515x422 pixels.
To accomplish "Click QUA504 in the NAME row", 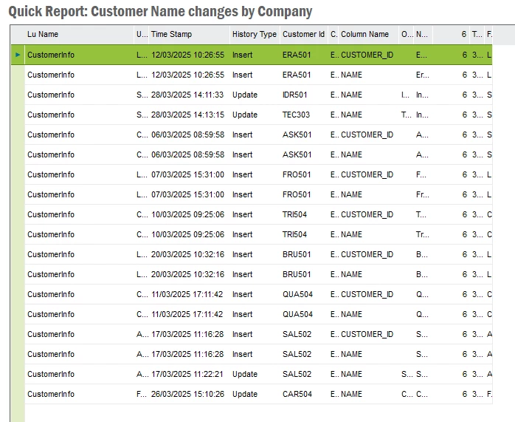I will click(297, 314).
